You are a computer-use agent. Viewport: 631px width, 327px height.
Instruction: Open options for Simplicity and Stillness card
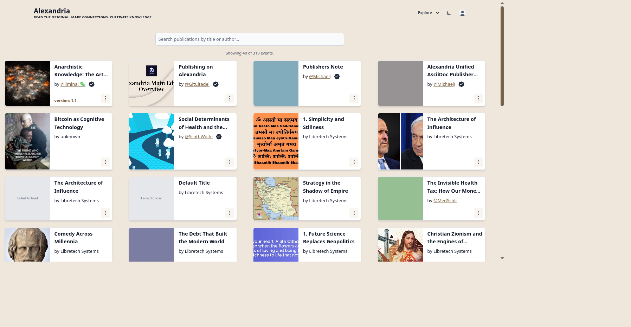[x=354, y=162]
